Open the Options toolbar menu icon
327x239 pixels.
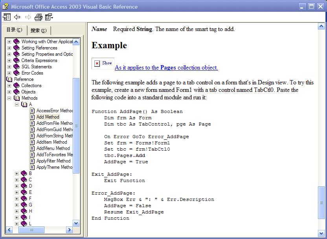click(x=49, y=17)
